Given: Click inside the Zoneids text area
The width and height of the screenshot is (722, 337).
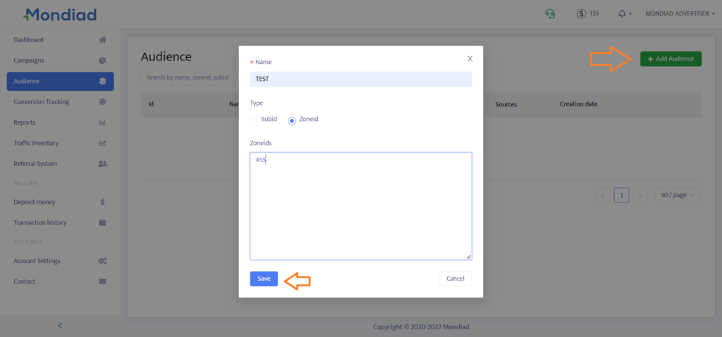Looking at the screenshot, I should tap(360, 205).
